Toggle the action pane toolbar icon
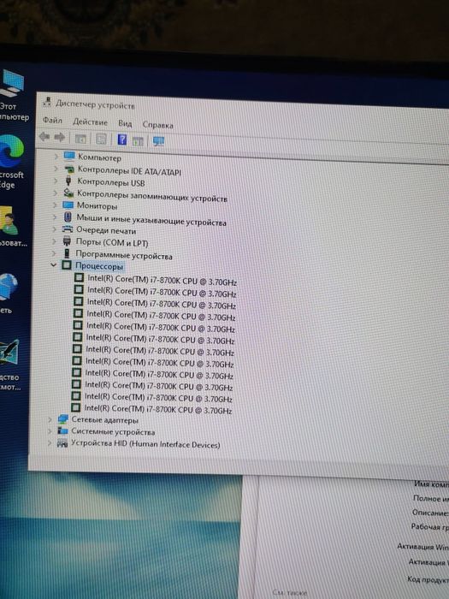The width and height of the screenshot is (449, 599). 138,140
